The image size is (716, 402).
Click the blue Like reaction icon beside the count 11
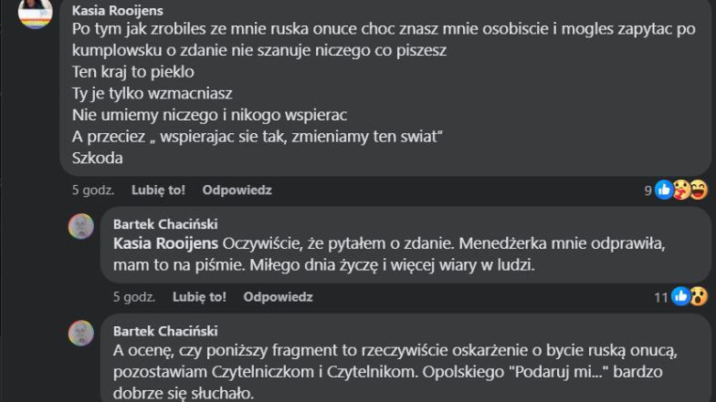[x=680, y=296]
